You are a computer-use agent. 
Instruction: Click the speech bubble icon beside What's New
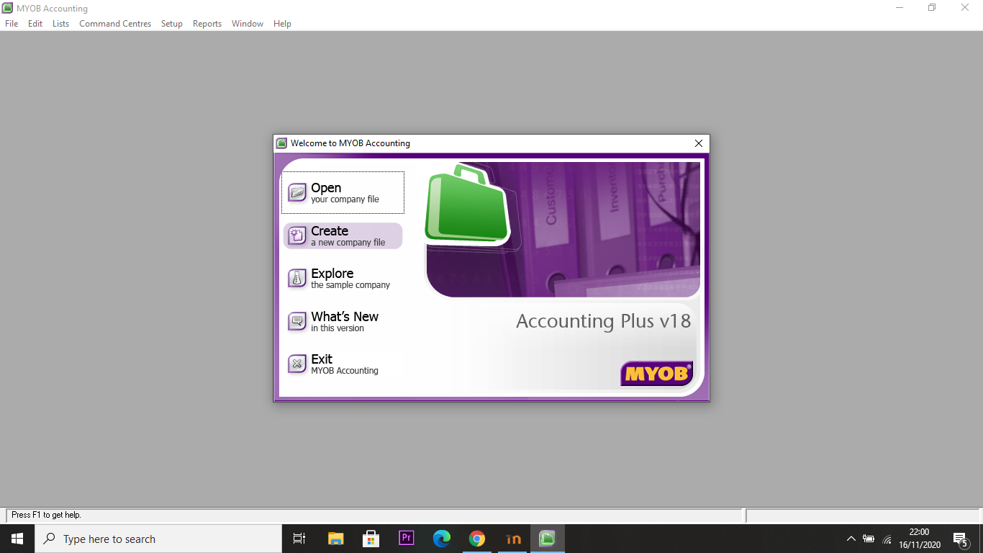point(297,321)
